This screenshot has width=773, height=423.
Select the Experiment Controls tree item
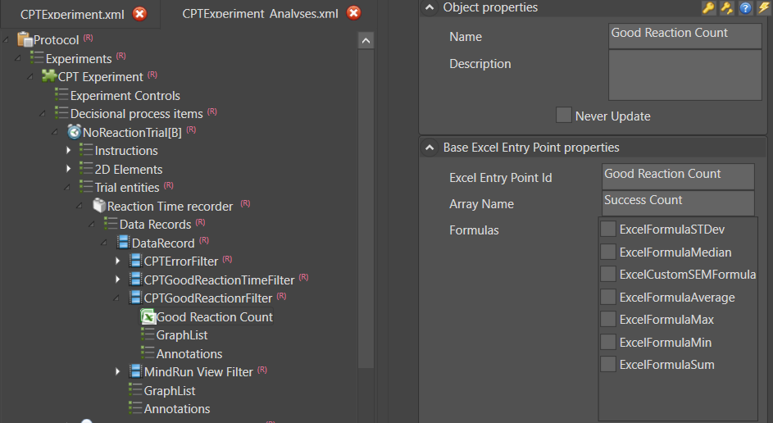[125, 95]
